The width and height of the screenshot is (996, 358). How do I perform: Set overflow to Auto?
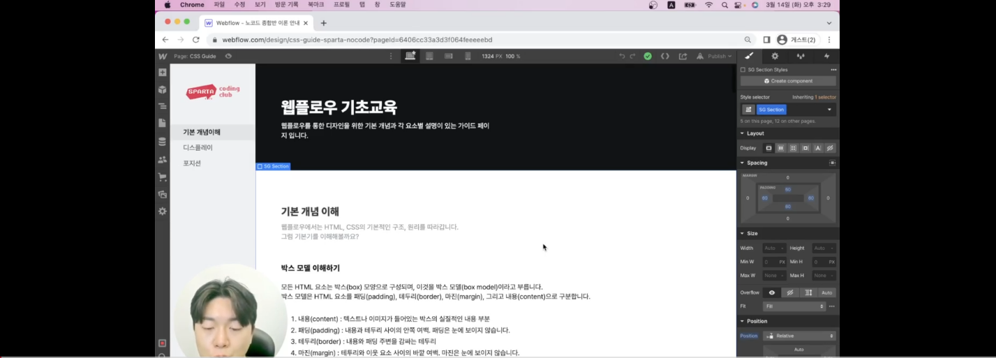coord(827,292)
